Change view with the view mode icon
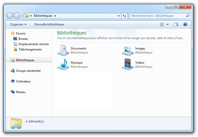The width and height of the screenshot is (198, 137). (162, 24)
